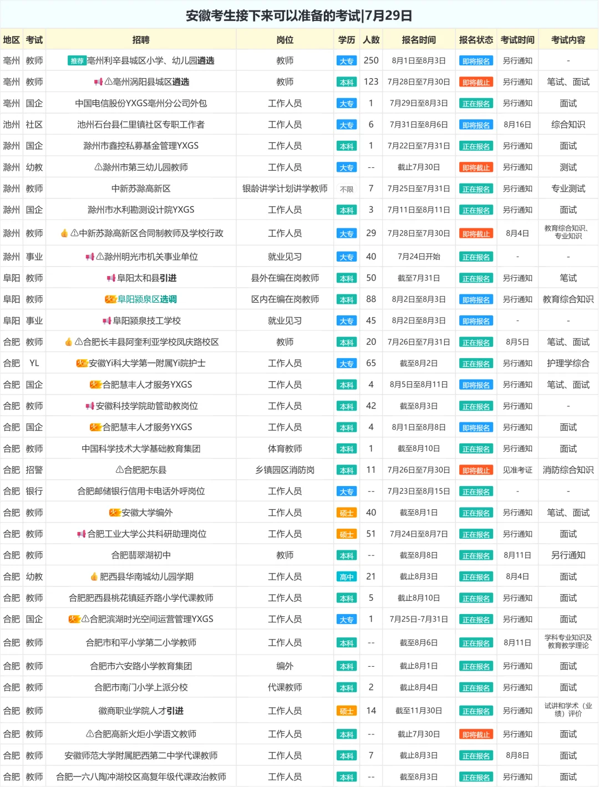Click the 即将截止 status in 滁州市第三幼儿园教师 row
This screenshot has height=787, width=599.
(x=476, y=167)
